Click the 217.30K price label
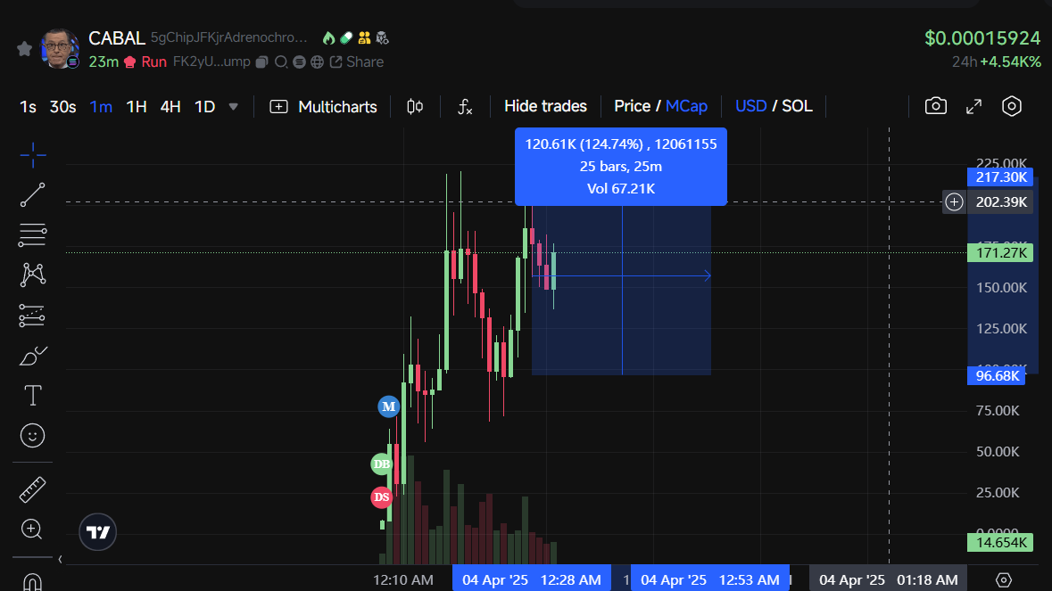This screenshot has height=591, width=1052. [x=999, y=176]
